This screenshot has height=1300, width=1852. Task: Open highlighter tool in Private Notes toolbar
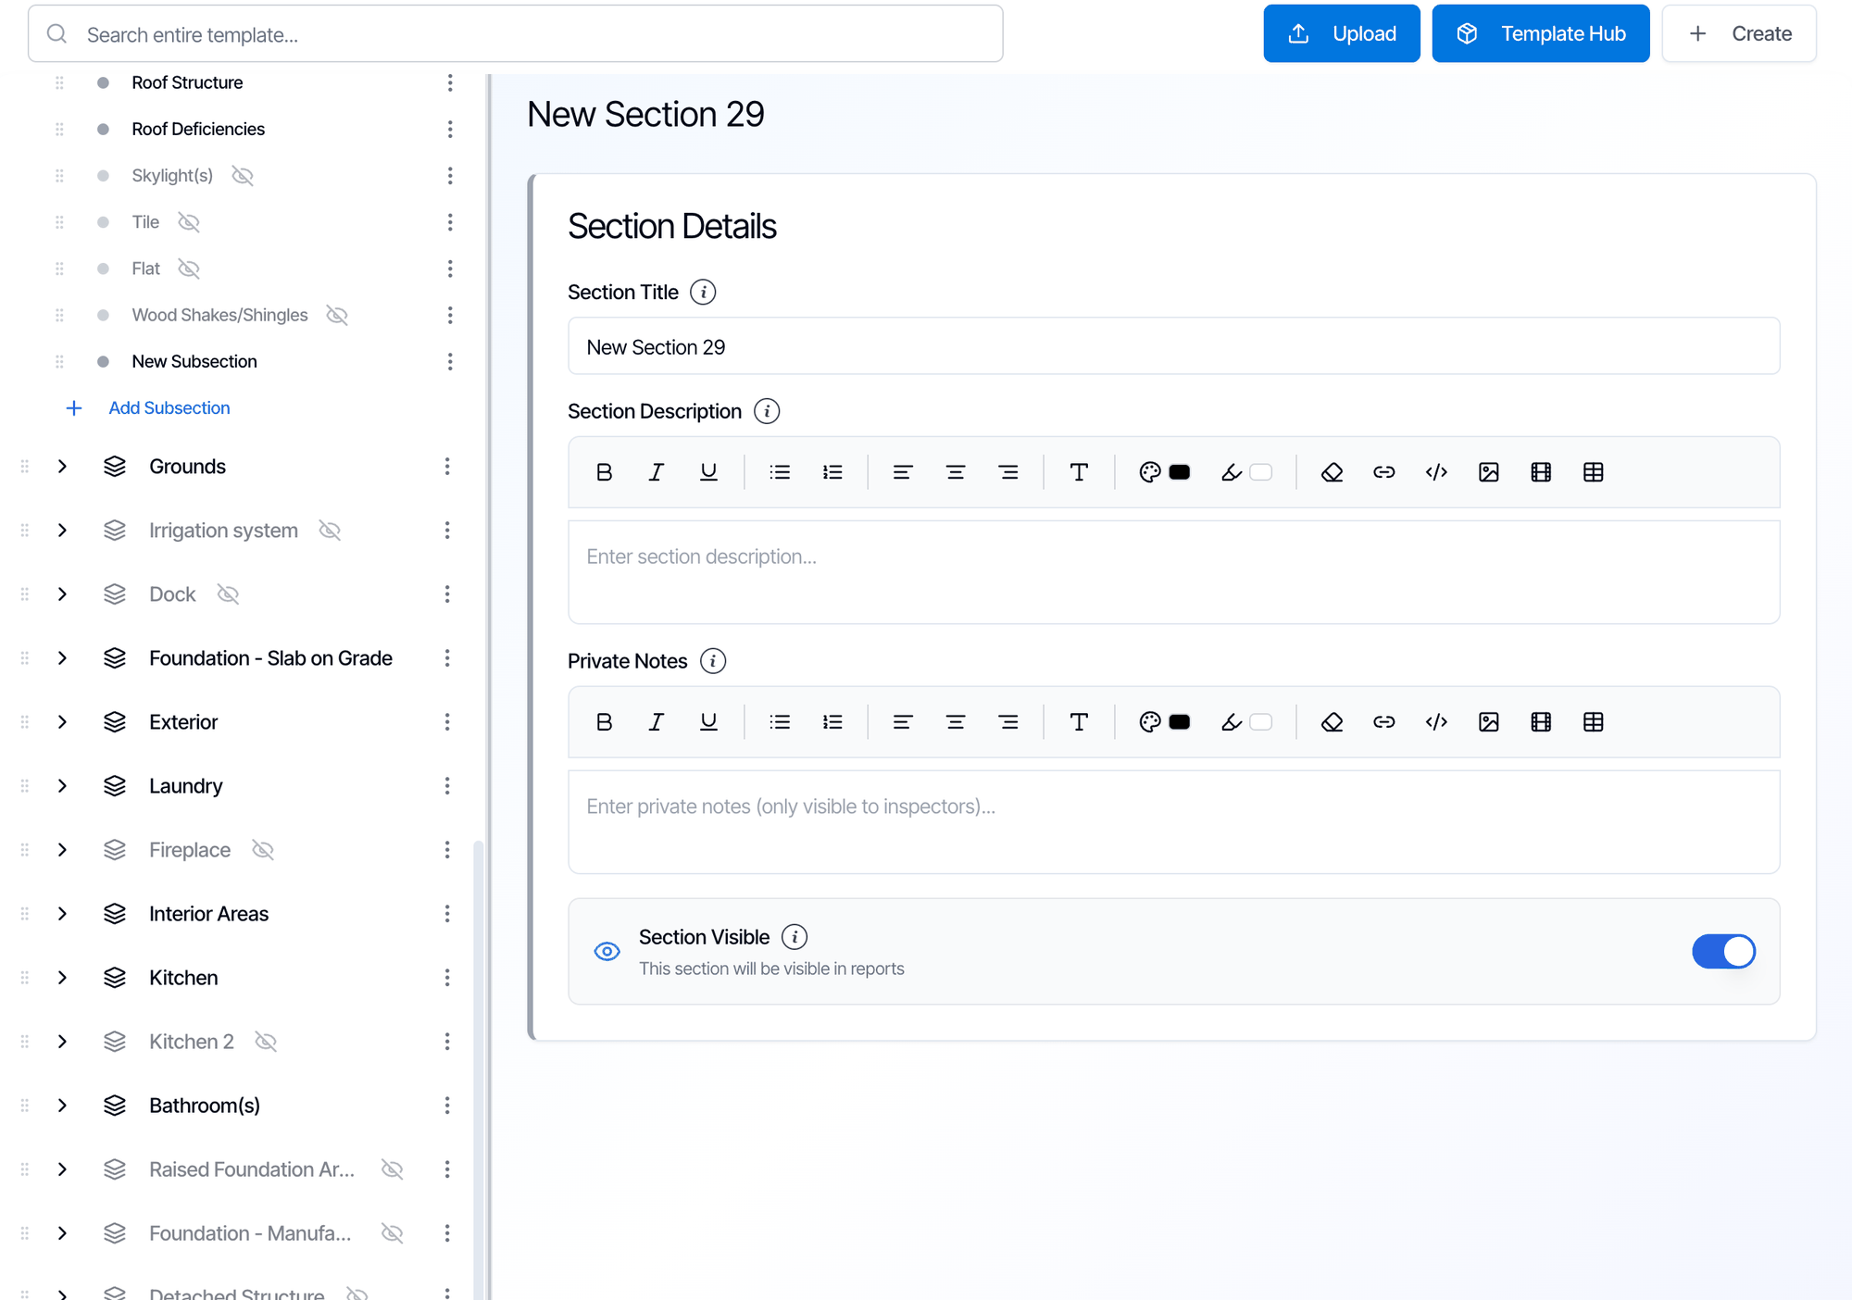[x=1231, y=722]
